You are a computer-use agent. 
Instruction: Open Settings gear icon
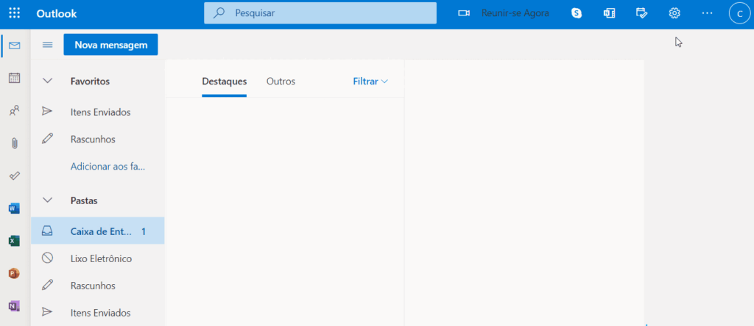click(x=674, y=13)
